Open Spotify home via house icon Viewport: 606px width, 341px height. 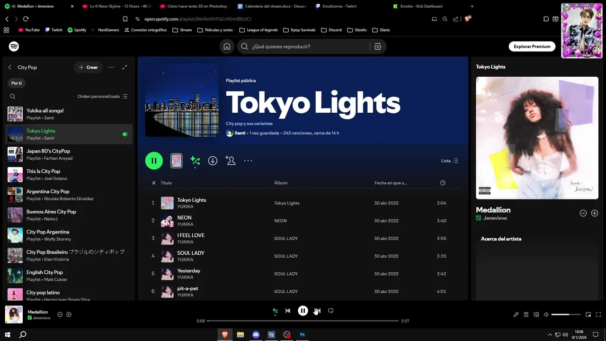click(227, 46)
